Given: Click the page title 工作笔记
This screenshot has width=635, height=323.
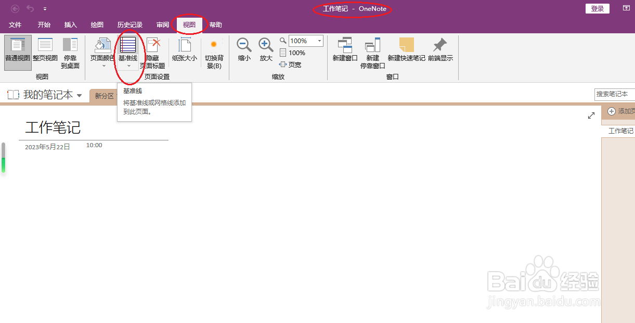Looking at the screenshot, I should tap(53, 127).
